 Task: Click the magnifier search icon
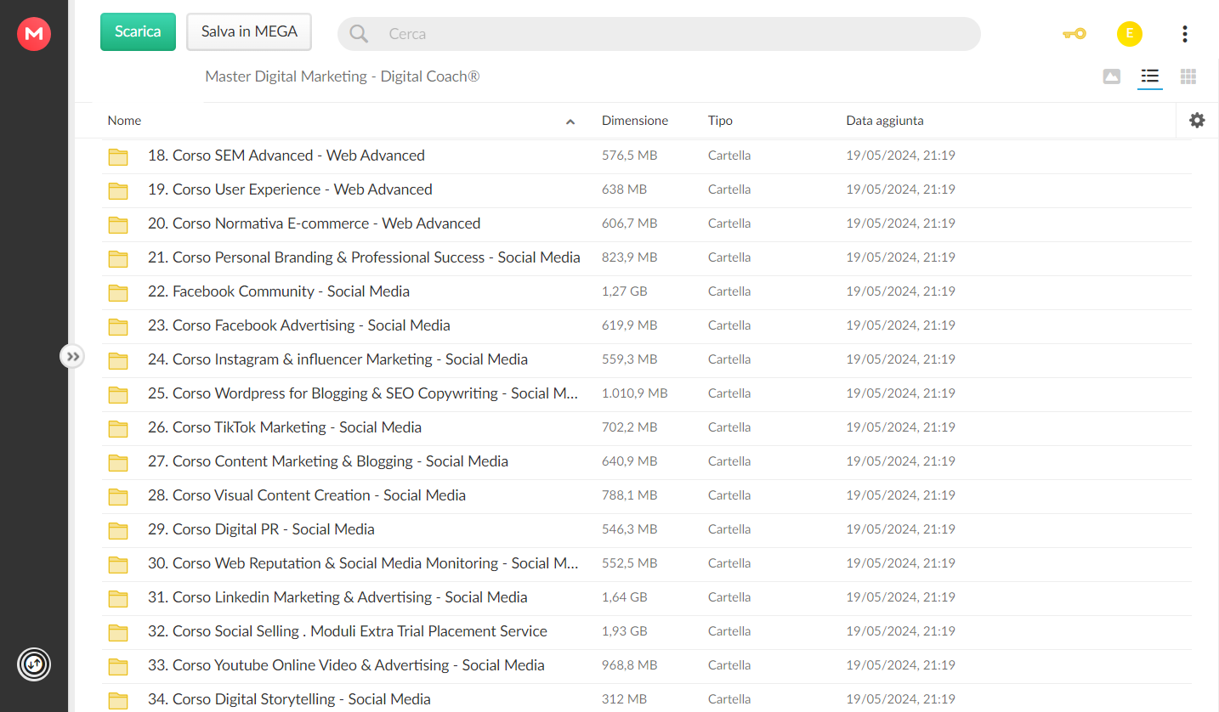tap(359, 34)
